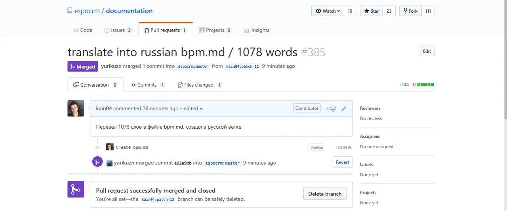Star the repository
The image size is (507, 211).
[372, 11]
